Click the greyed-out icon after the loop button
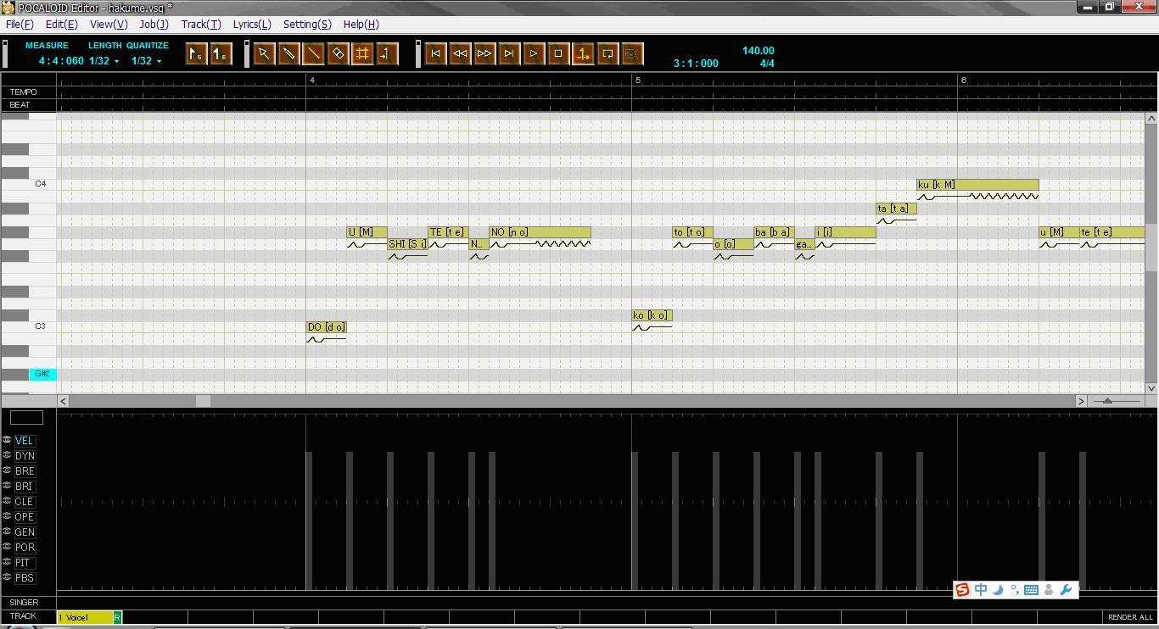 coord(632,54)
